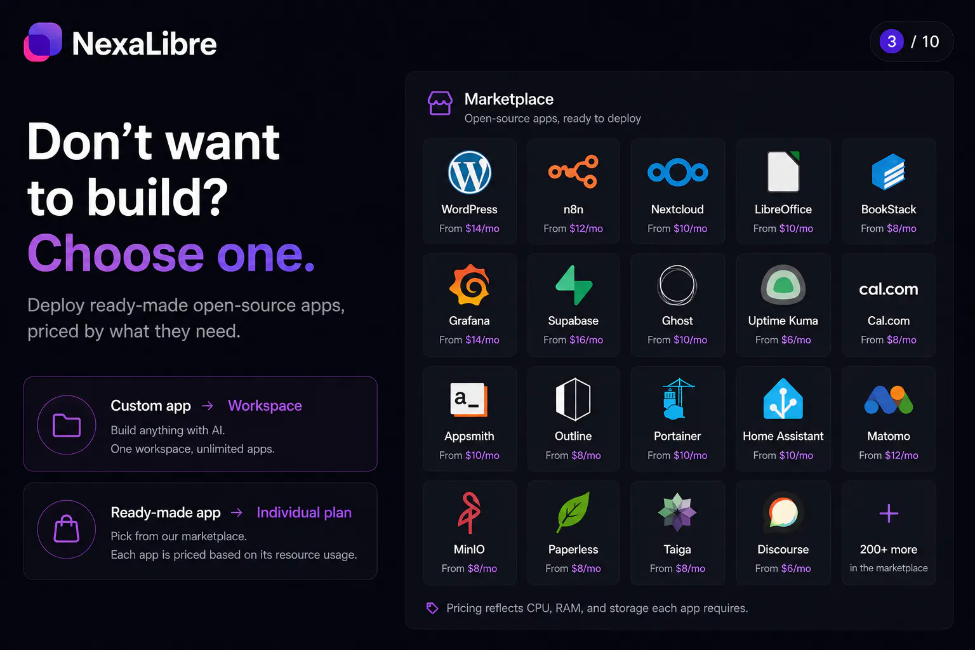Screen dimensions: 975x650
Task: Click the Marketplace panel title
Action: pos(509,99)
